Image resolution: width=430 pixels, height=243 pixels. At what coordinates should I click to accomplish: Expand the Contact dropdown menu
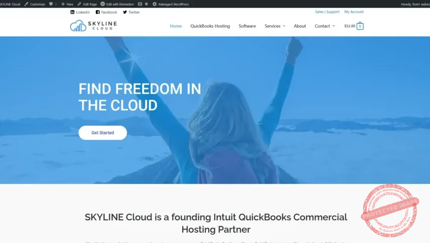(x=324, y=26)
